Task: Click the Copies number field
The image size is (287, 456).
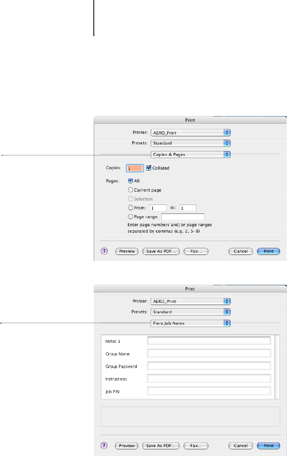Action: [x=135, y=168]
